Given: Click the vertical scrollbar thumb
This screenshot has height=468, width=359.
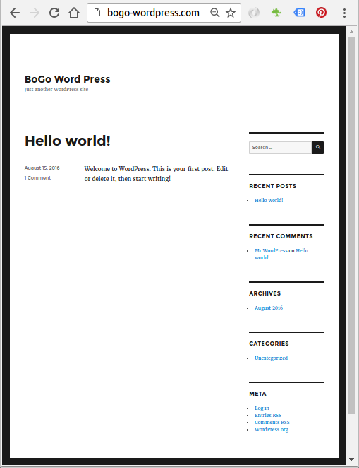Looking at the screenshot, I should pos(351,226).
